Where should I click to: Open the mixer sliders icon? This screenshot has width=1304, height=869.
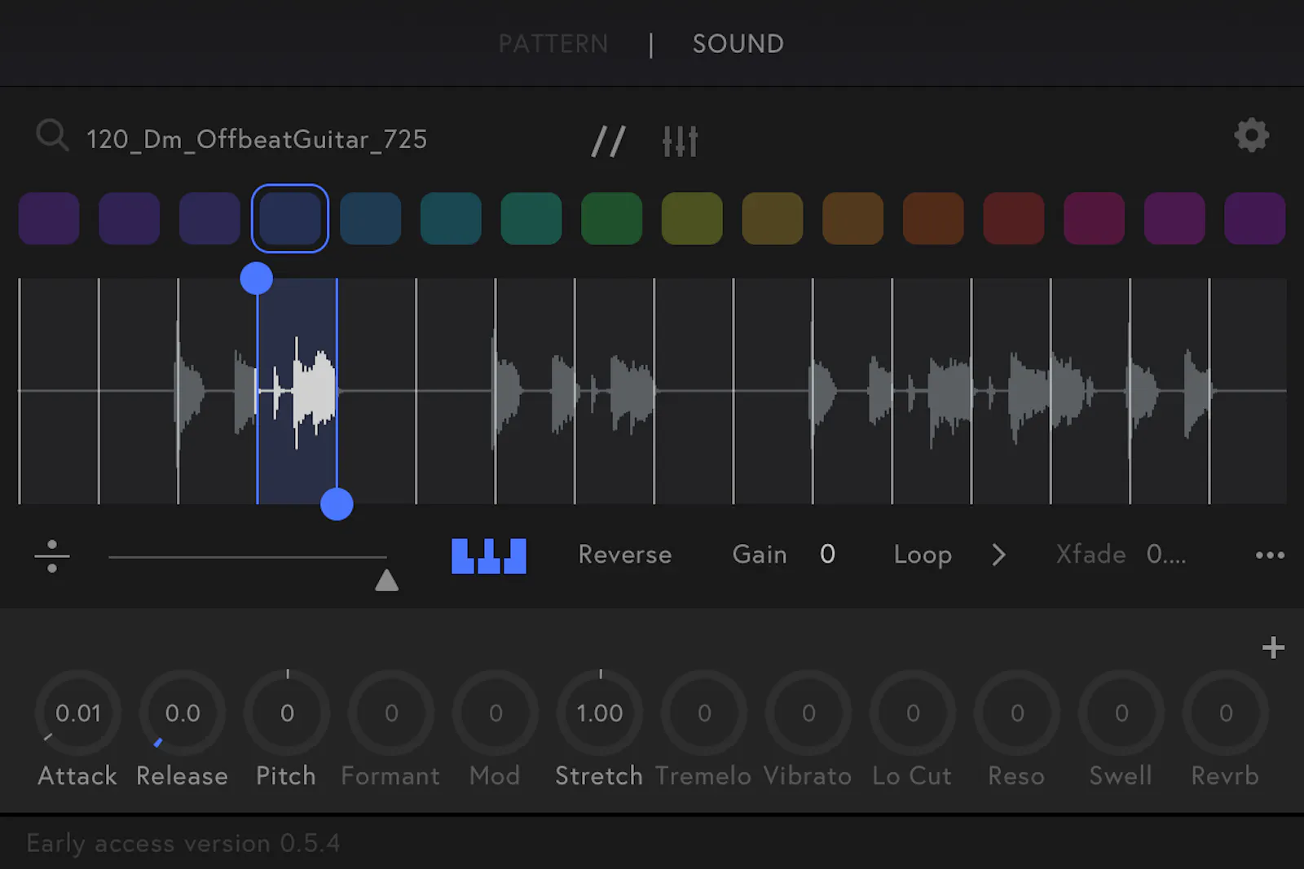(680, 141)
